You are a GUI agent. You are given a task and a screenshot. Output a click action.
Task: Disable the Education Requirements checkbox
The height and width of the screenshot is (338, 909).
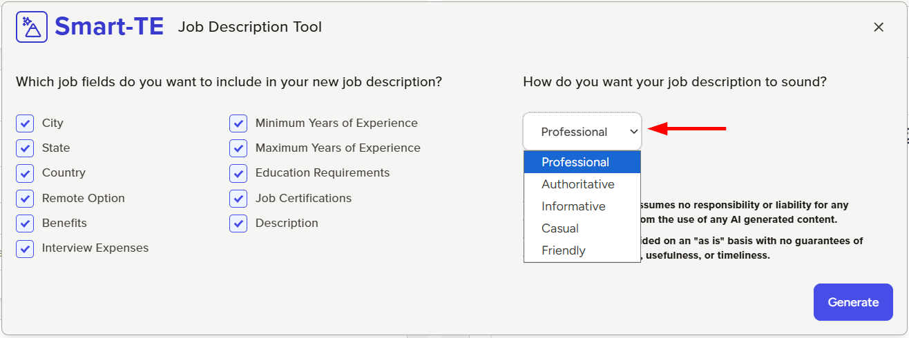[x=238, y=173]
